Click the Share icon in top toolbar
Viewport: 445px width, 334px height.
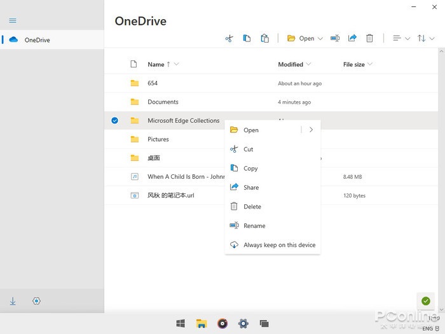[352, 38]
